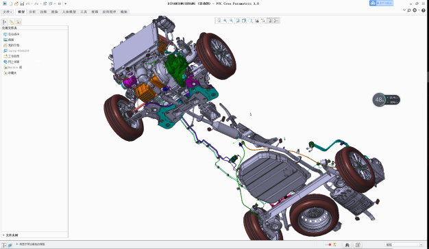This screenshot has height=249, width=429.
Task: Open Saved Orientations in graphics toolbar
Action: (250, 21)
